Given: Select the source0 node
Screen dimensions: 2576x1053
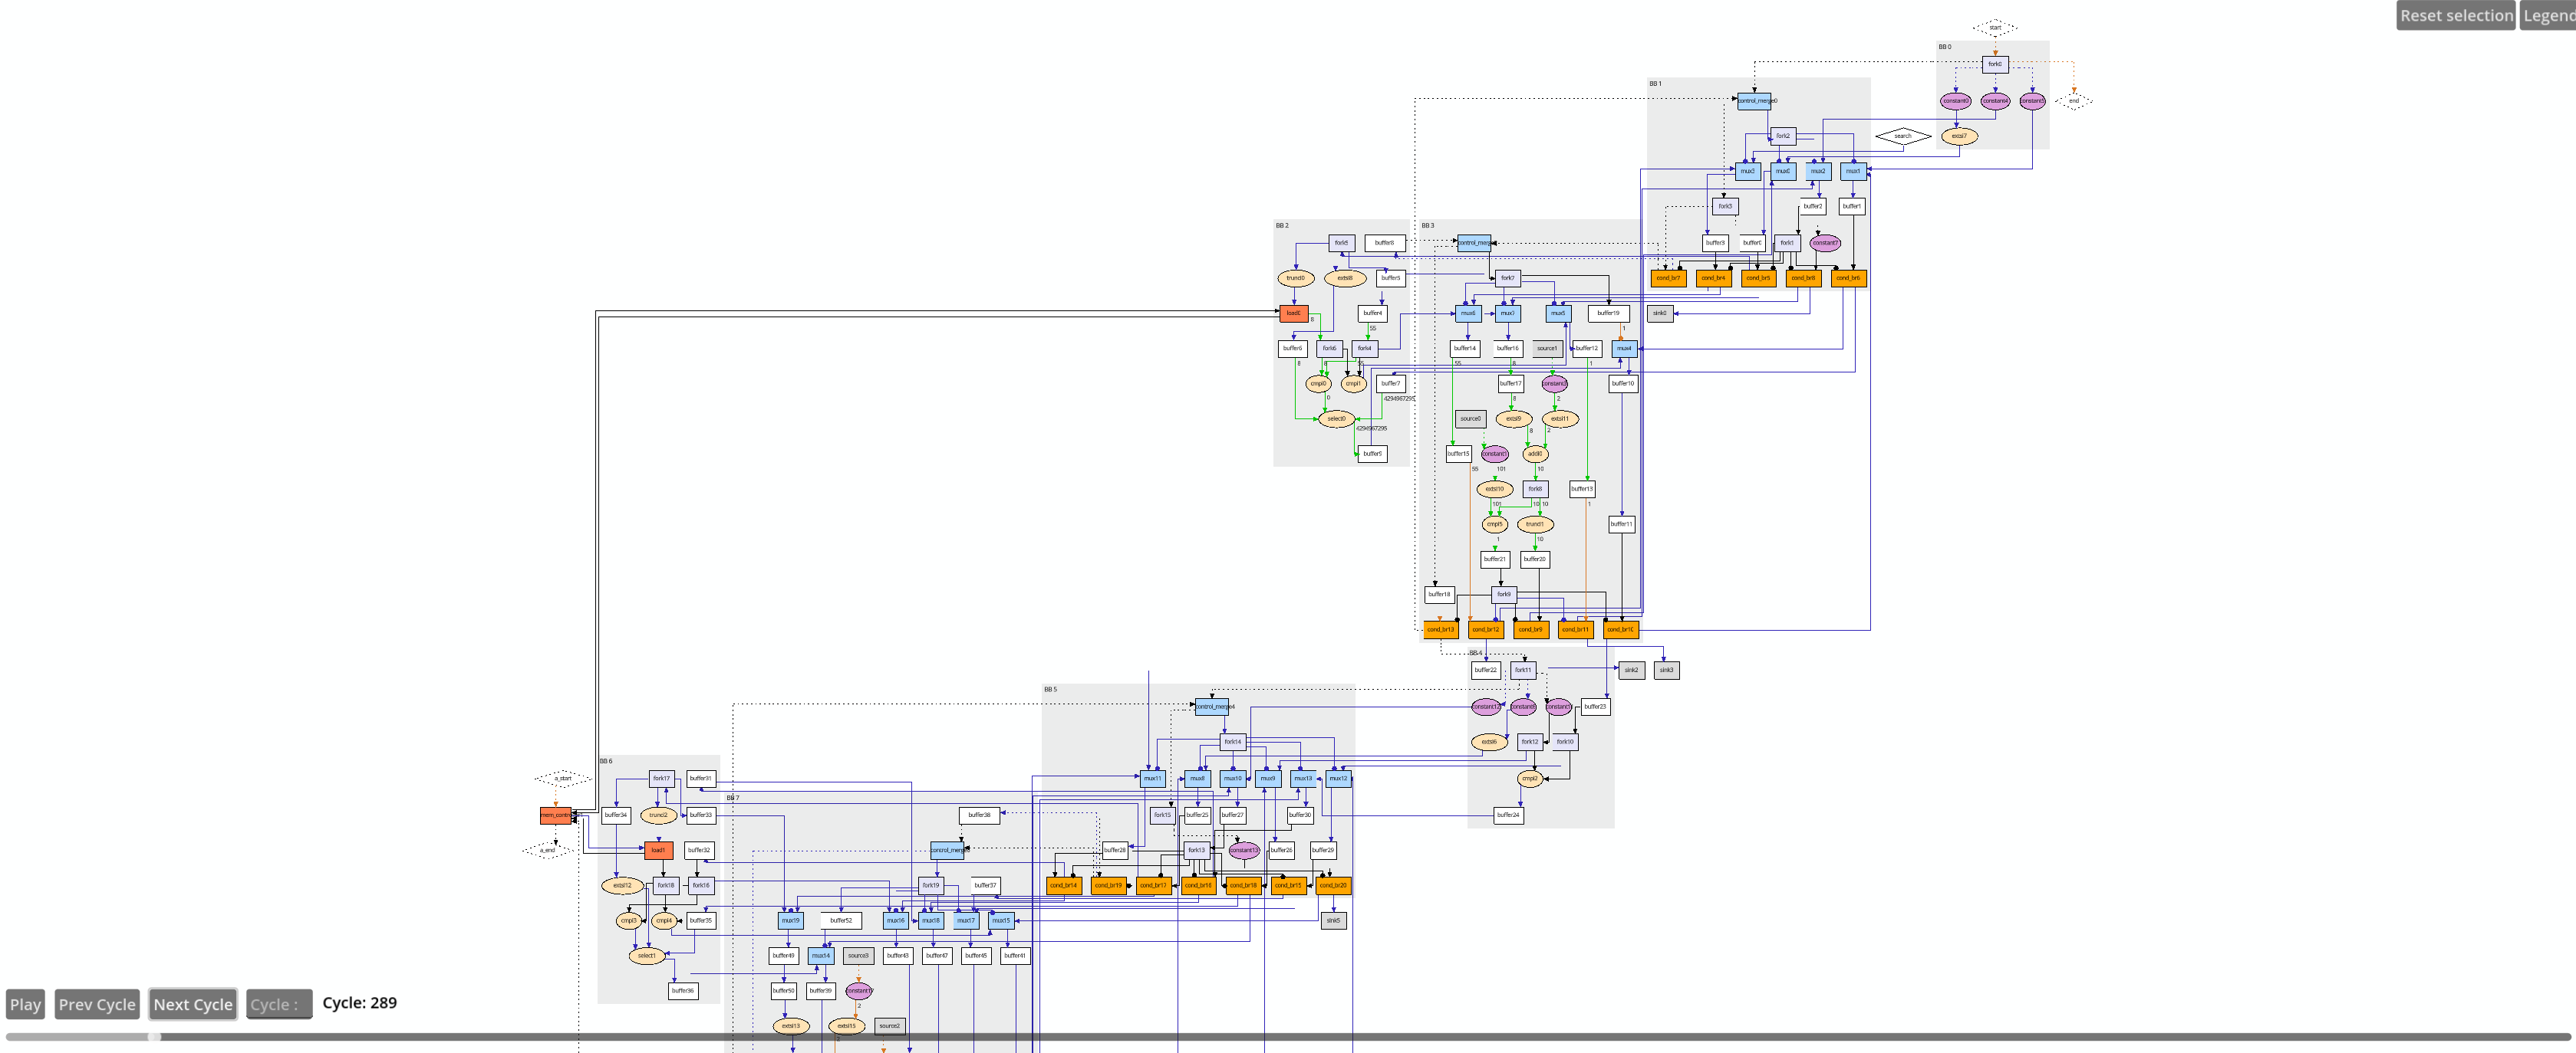Looking at the screenshot, I should tap(1470, 418).
